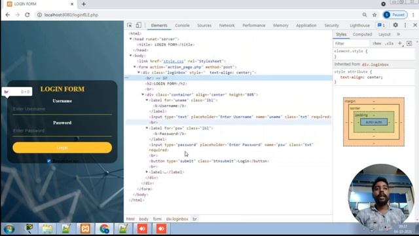Select form in the DOM breadcrumb
The image size is (419, 236).
click(x=157, y=219)
